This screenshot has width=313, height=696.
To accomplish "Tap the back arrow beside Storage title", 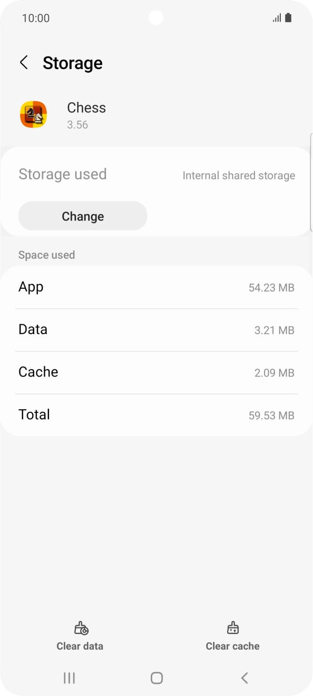I will pyautogui.click(x=23, y=62).
